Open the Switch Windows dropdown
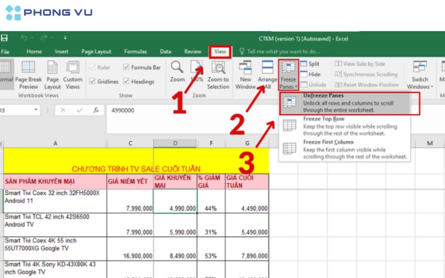The image size is (445, 278). 420,75
